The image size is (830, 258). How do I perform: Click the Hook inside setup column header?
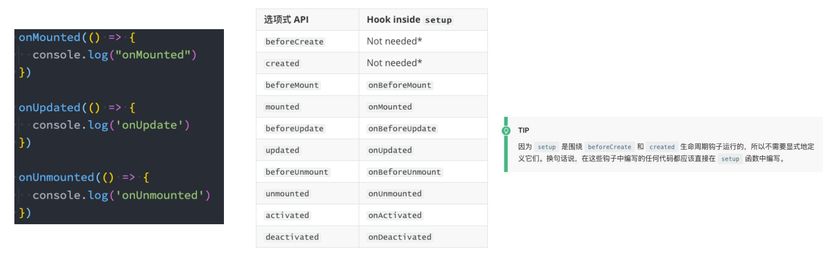409,19
